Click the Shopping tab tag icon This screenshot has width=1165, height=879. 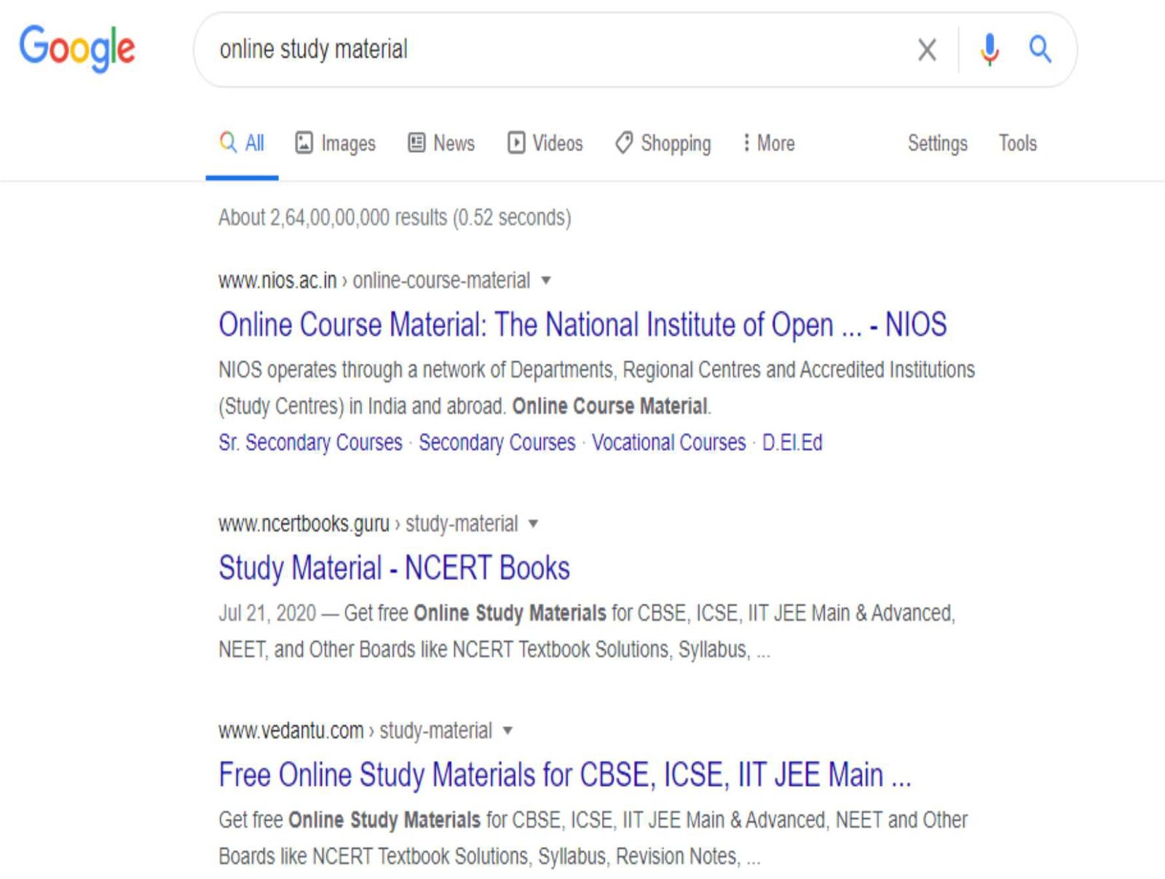pyautogui.click(x=624, y=143)
